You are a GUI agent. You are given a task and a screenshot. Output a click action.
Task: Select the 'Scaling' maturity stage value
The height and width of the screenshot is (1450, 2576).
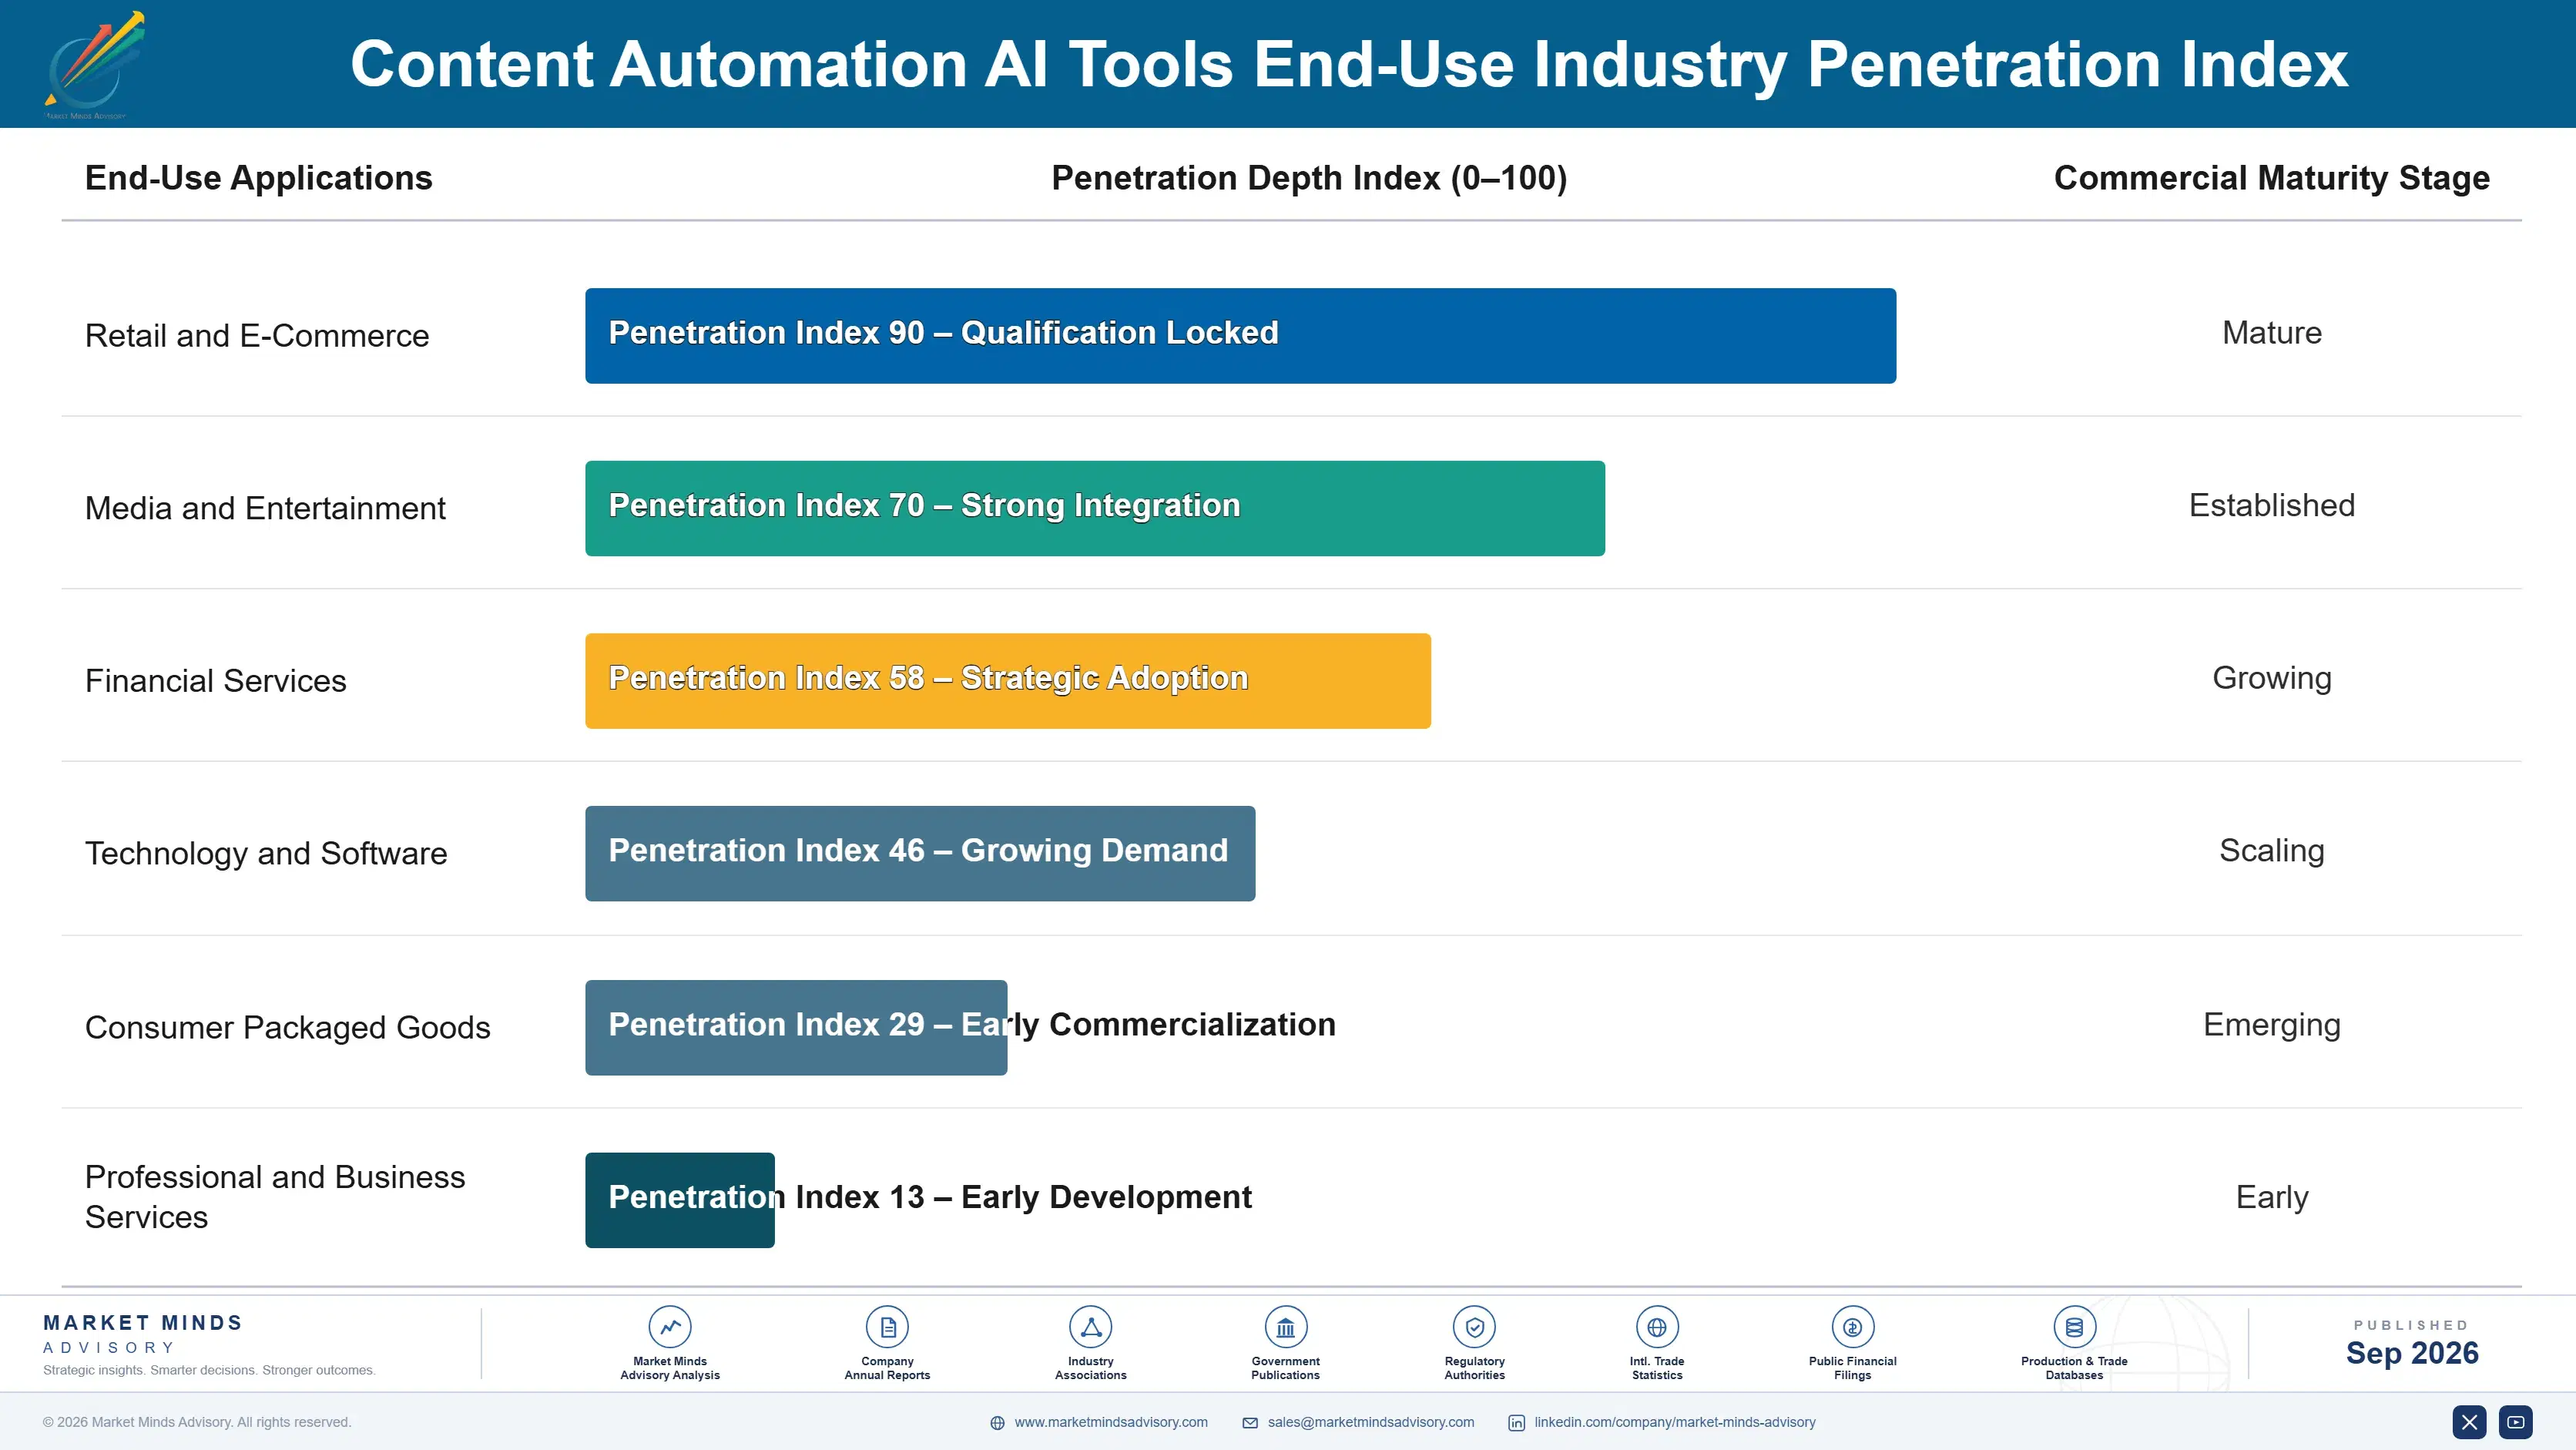pyautogui.click(x=2272, y=851)
